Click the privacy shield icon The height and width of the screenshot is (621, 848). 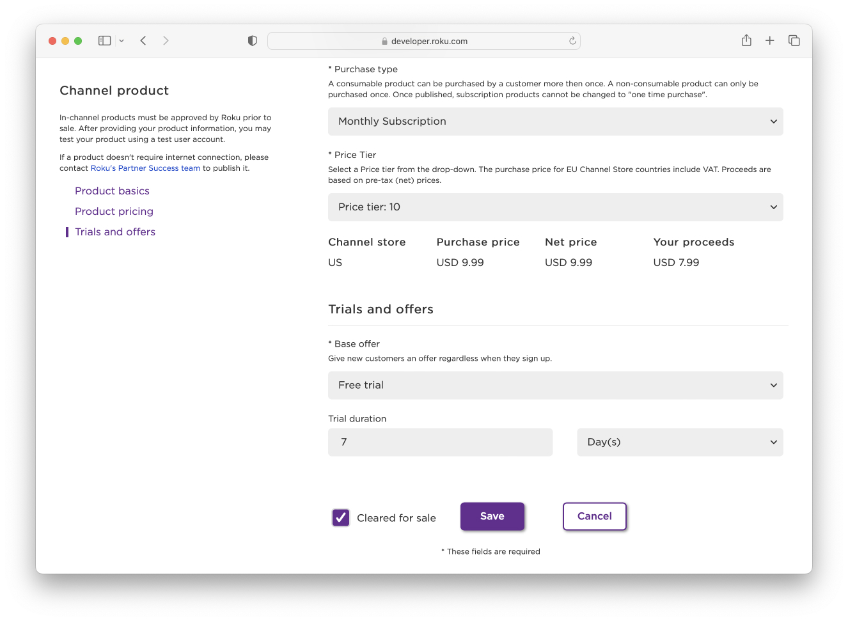[x=253, y=41]
